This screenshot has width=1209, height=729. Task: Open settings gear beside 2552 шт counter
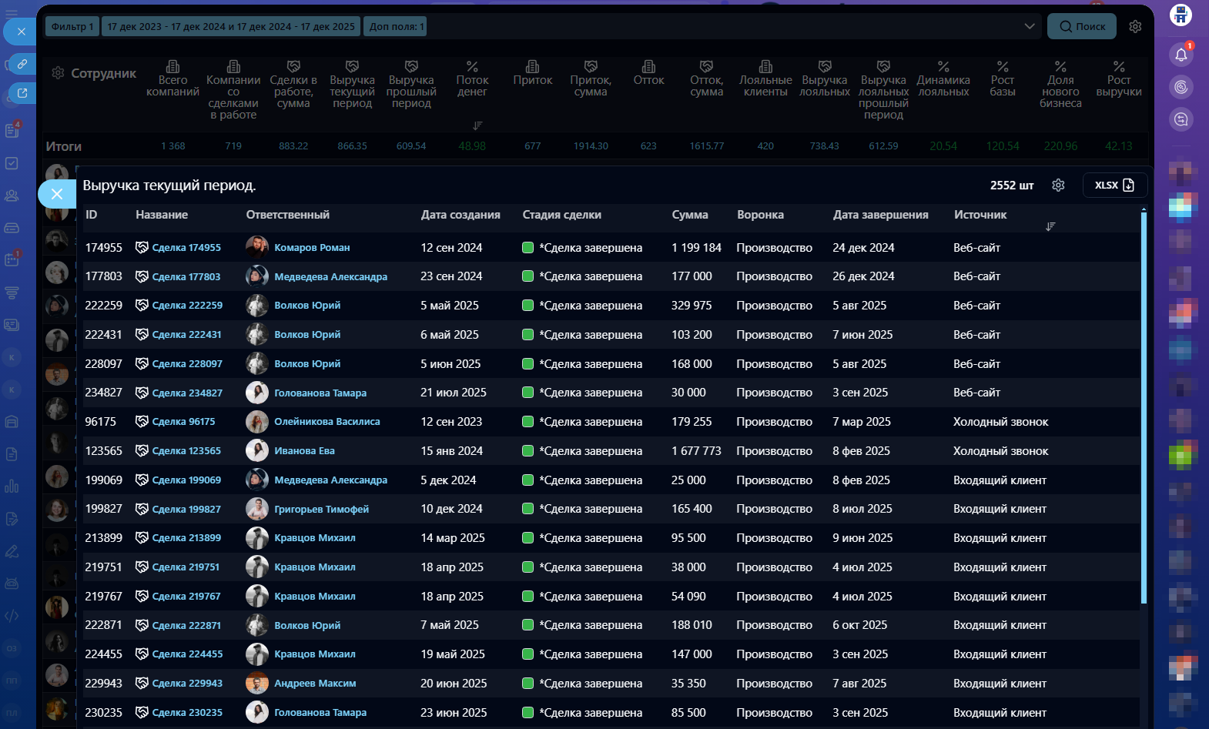click(1058, 186)
